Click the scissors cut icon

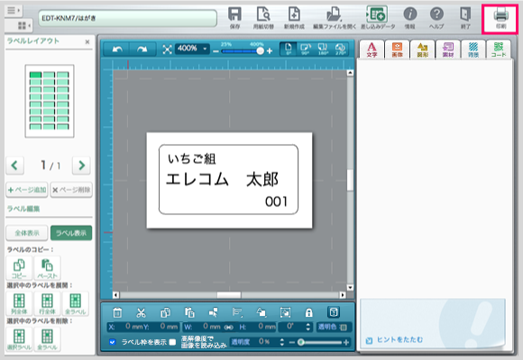tap(141, 312)
